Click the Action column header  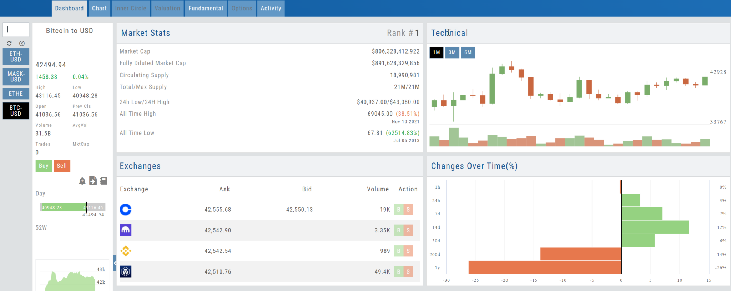(x=408, y=189)
